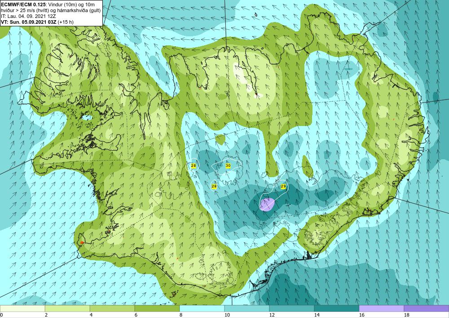Viewport: 449px width, 318px height.
Task: Click the '18' legend scale value
Action: tap(407, 315)
